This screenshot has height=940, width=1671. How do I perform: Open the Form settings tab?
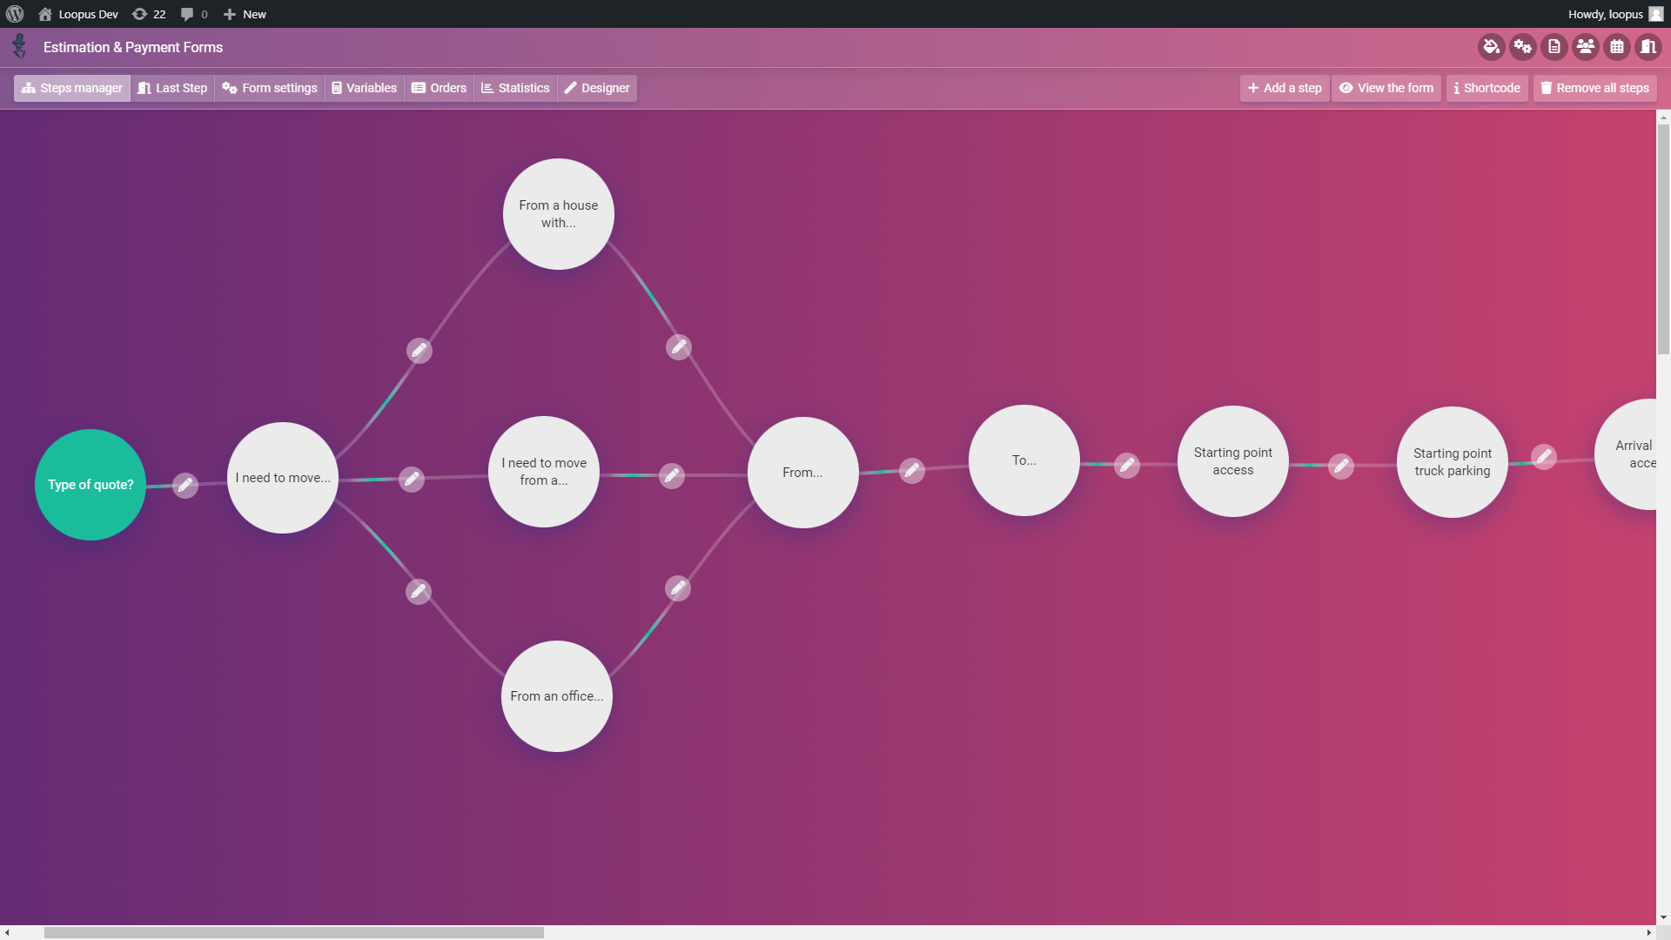270,88
